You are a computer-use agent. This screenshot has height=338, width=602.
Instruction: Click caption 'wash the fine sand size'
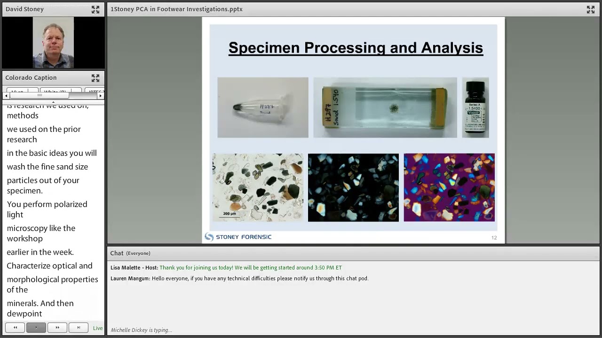click(48, 167)
